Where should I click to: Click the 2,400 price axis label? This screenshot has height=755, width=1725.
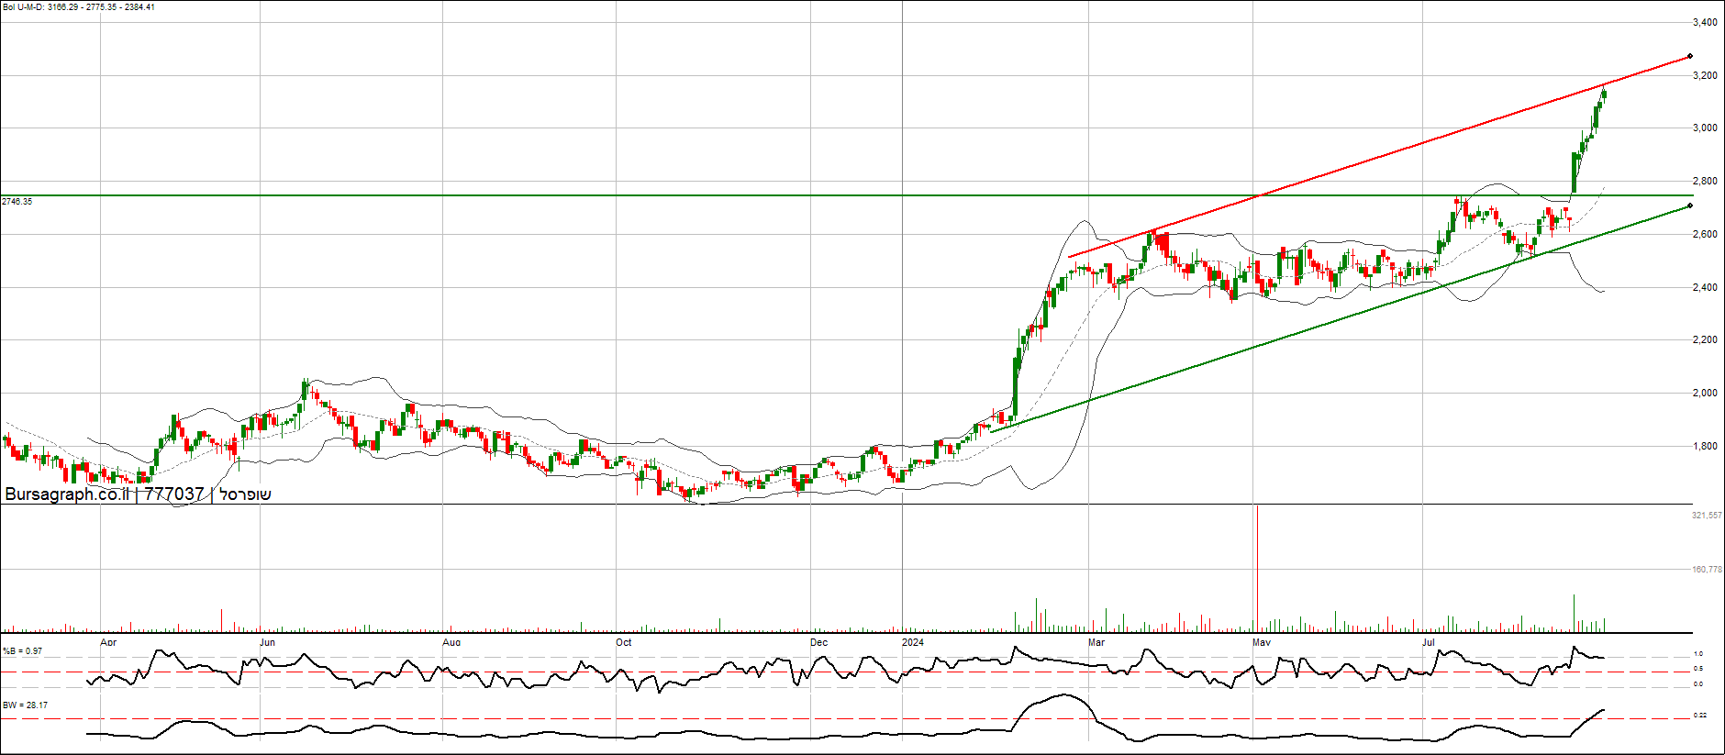coord(1705,287)
